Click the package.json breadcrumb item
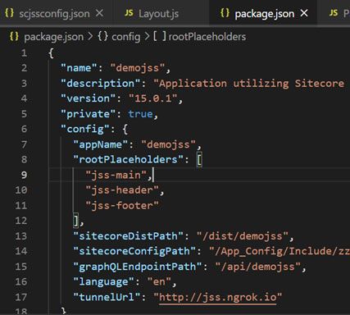Viewport: 350px width, 315px height. click(x=54, y=37)
